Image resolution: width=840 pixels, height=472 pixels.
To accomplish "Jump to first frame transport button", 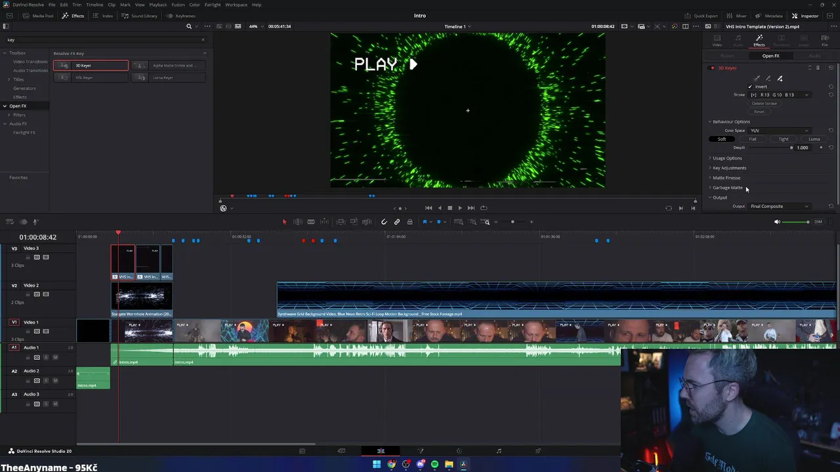I will click(429, 208).
